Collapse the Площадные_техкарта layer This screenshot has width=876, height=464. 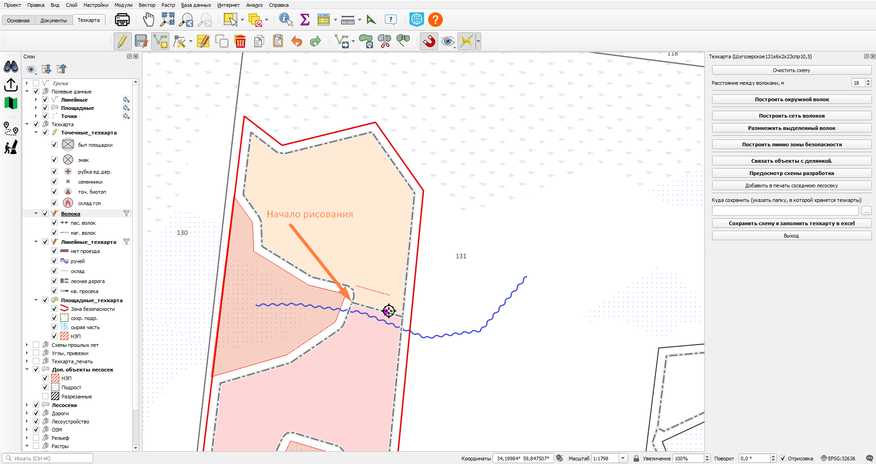click(x=36, y=300)
